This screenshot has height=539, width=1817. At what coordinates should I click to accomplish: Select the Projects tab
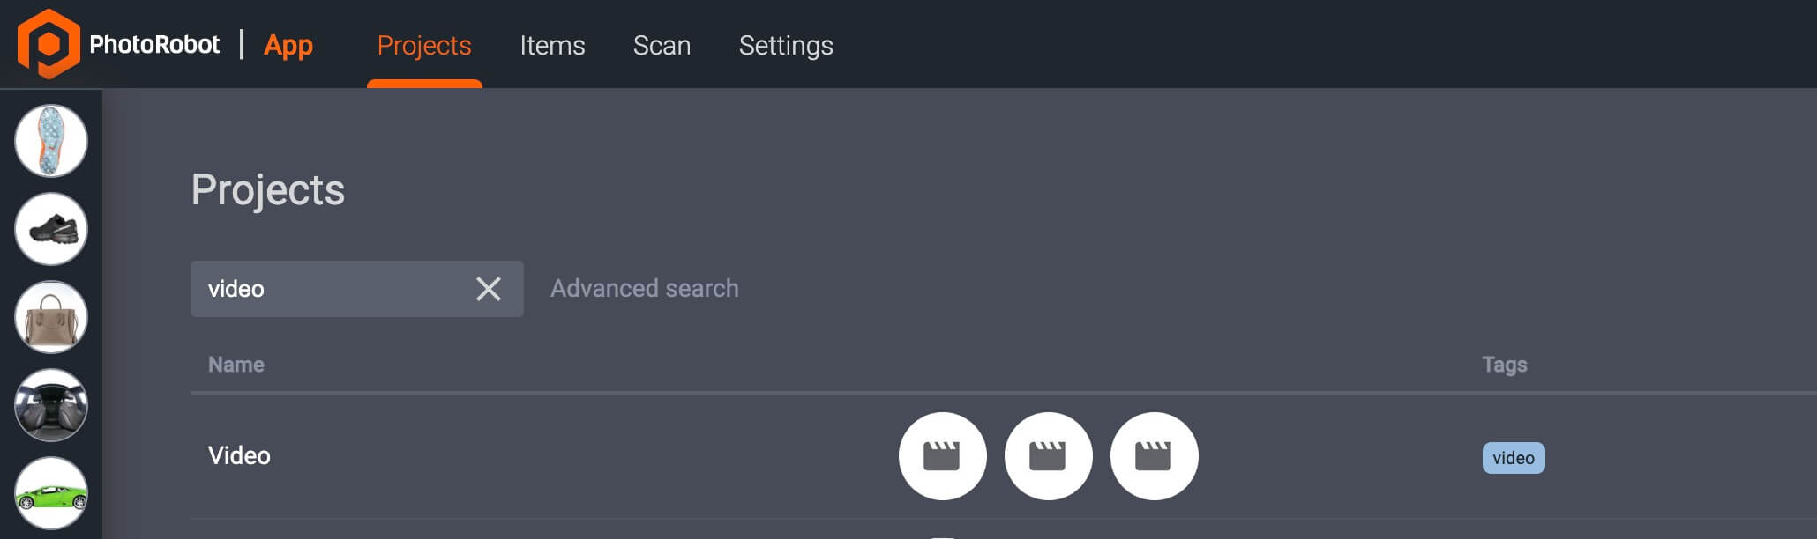pos(424,45)
